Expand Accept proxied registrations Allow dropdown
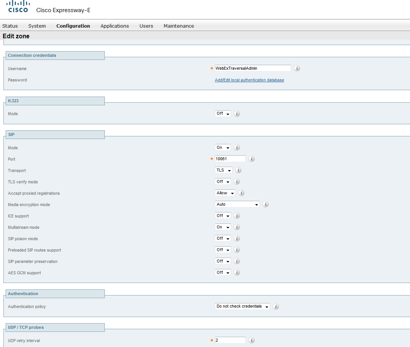The width and height of the screenshot is (410, 347). click(225, 193)
